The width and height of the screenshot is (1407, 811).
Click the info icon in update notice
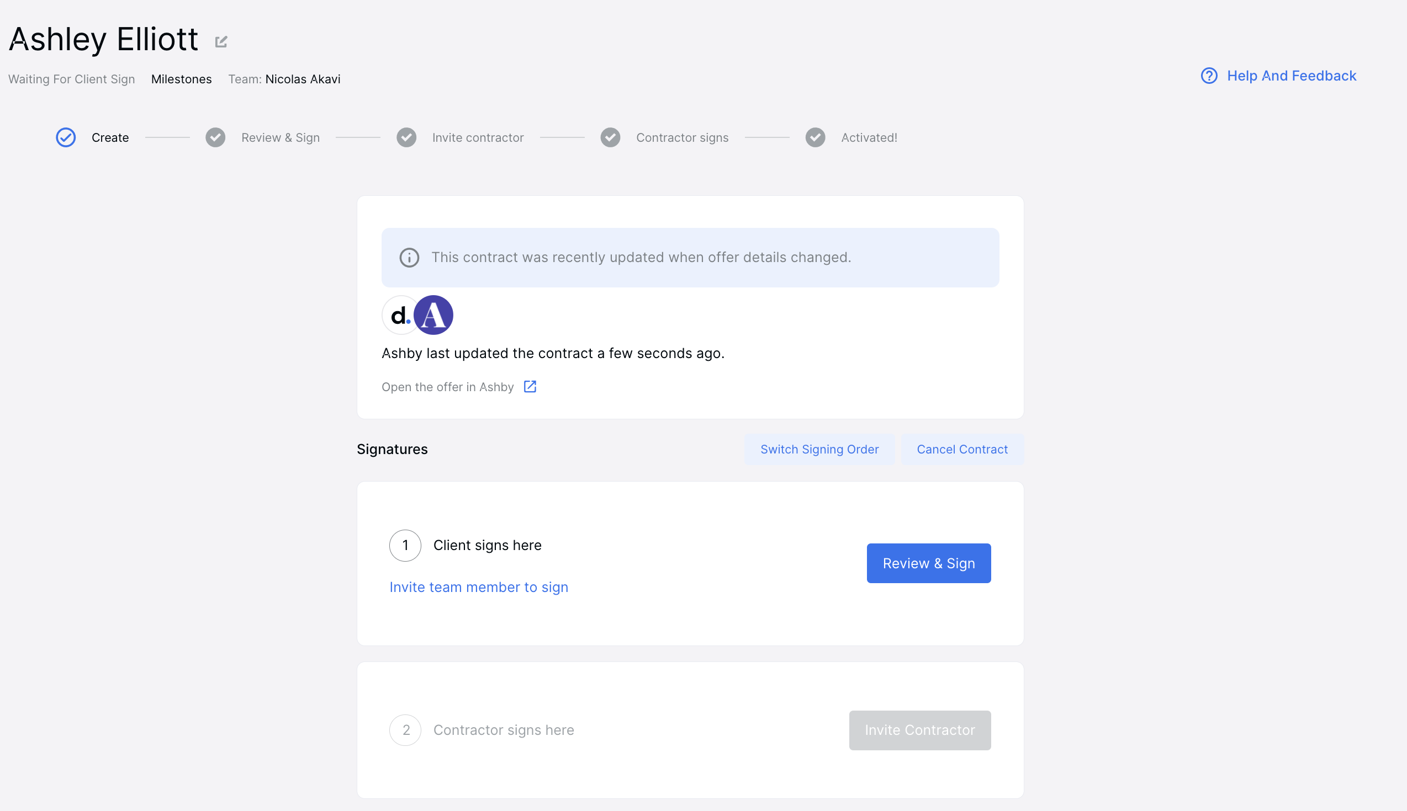point(409,257)
